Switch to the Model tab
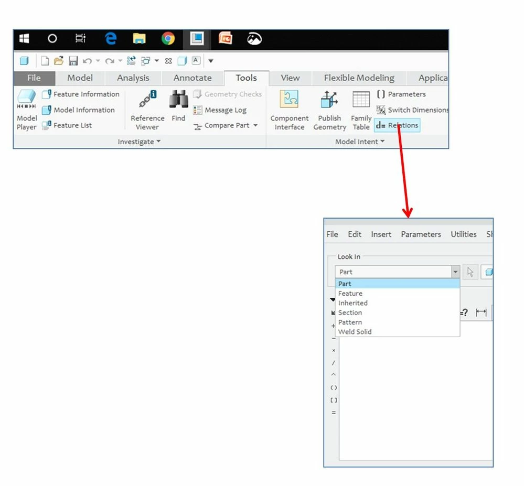Screen dimensions: 524x486 80,78
